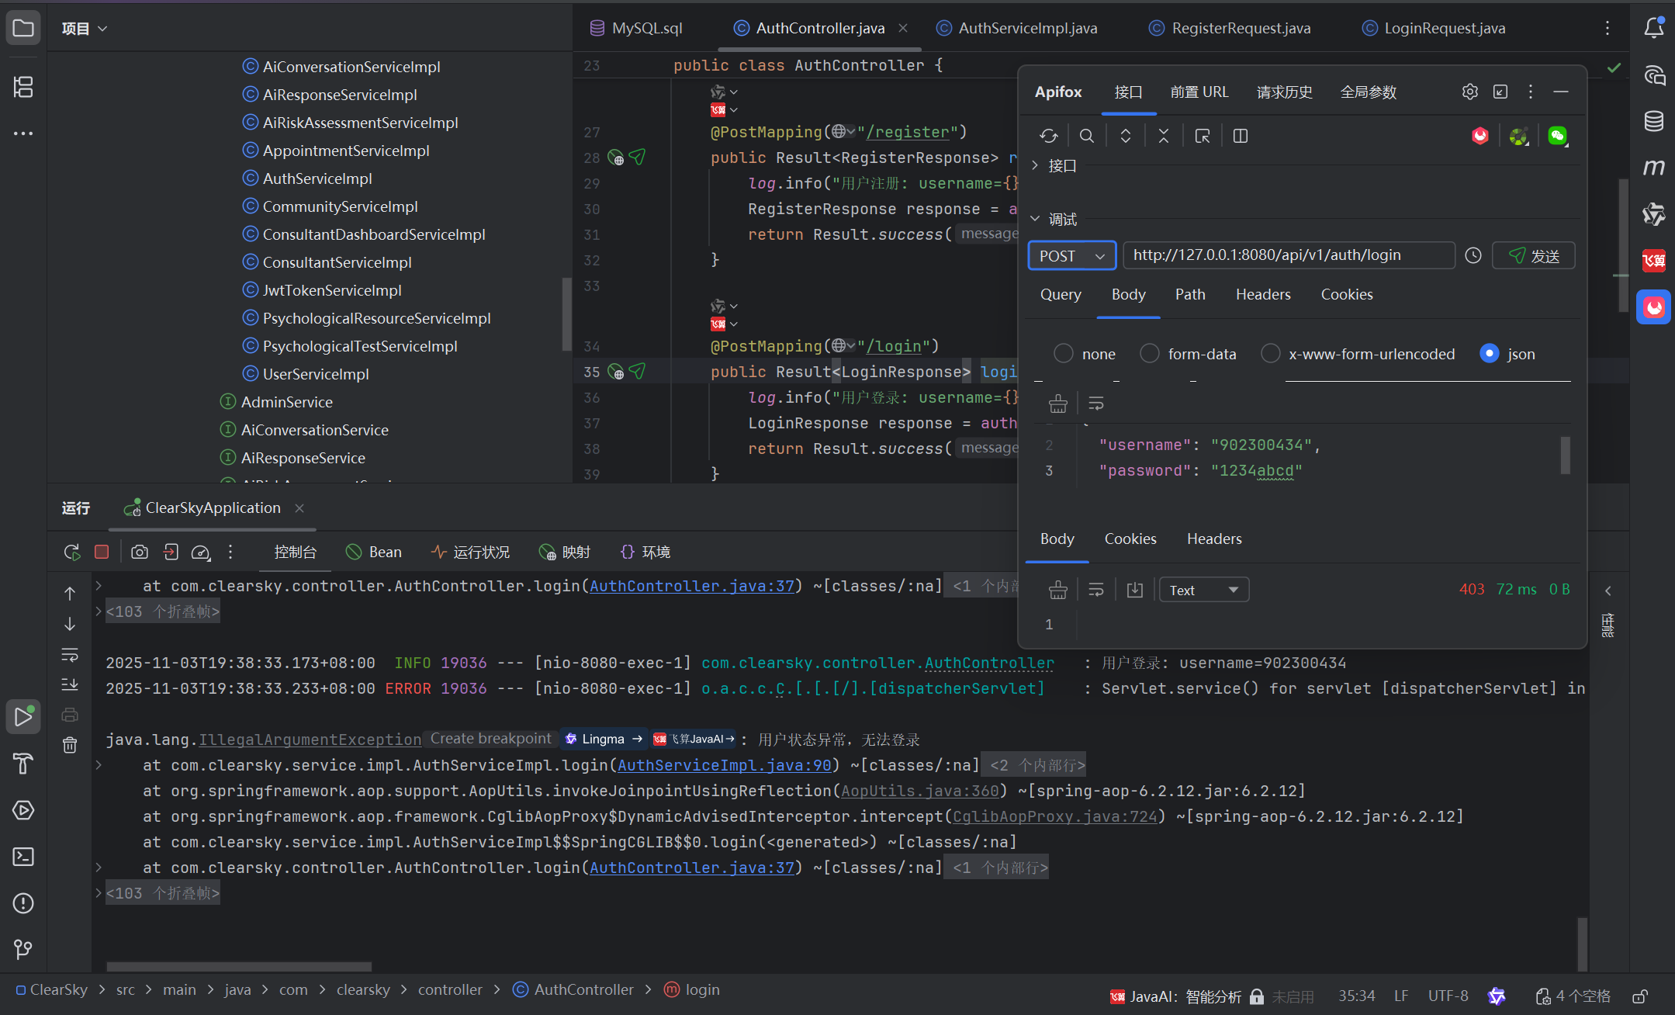Image resolution: width=1675 pixels, height=1015 pixels.
Task: Click the console horizontal scrollbar
Action: [x=239, y=967]
